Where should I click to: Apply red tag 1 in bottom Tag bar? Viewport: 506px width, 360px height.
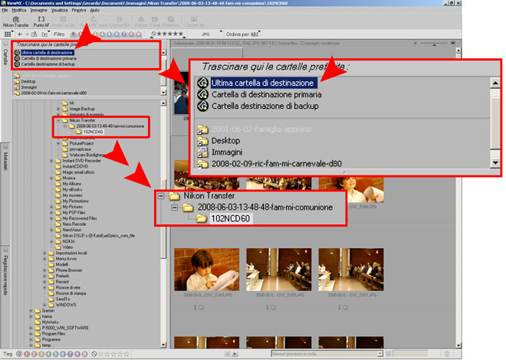point(27,354)
